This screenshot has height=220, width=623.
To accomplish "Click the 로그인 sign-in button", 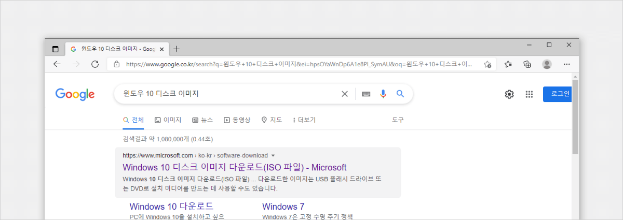I will 558,94.
